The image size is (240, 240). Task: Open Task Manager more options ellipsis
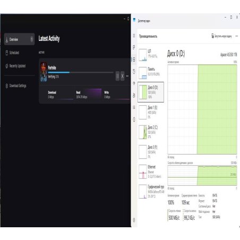point(237,36)
